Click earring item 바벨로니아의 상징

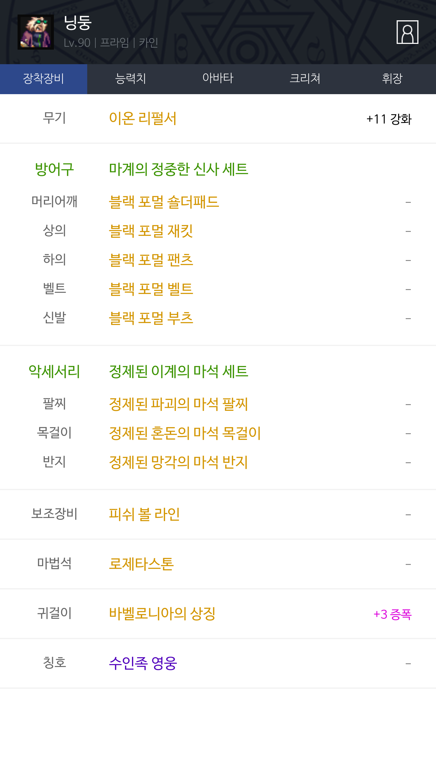pos(162,614)
